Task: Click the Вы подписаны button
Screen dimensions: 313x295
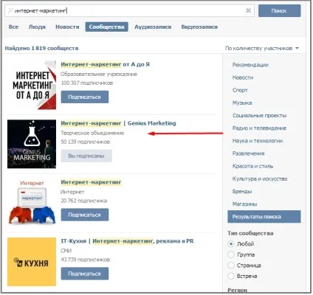Action: 86,156
